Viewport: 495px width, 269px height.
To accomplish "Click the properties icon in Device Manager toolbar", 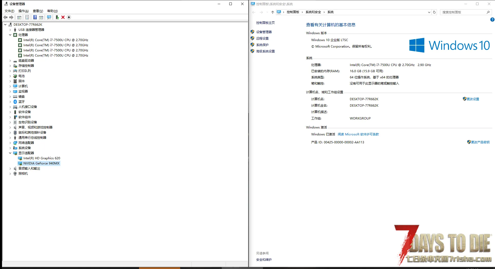I will coord(27,17).
